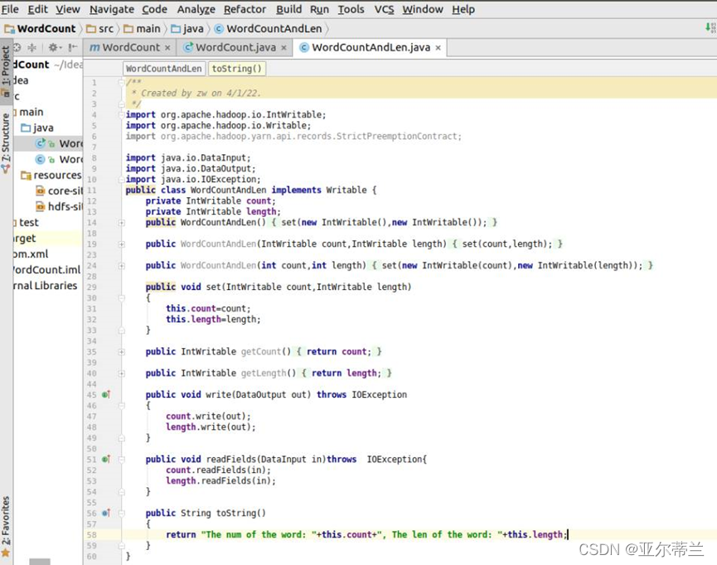Viewport: 717px width, 565px height.
Task: Collapse the set method body at line 30
Action: point(122,298)
